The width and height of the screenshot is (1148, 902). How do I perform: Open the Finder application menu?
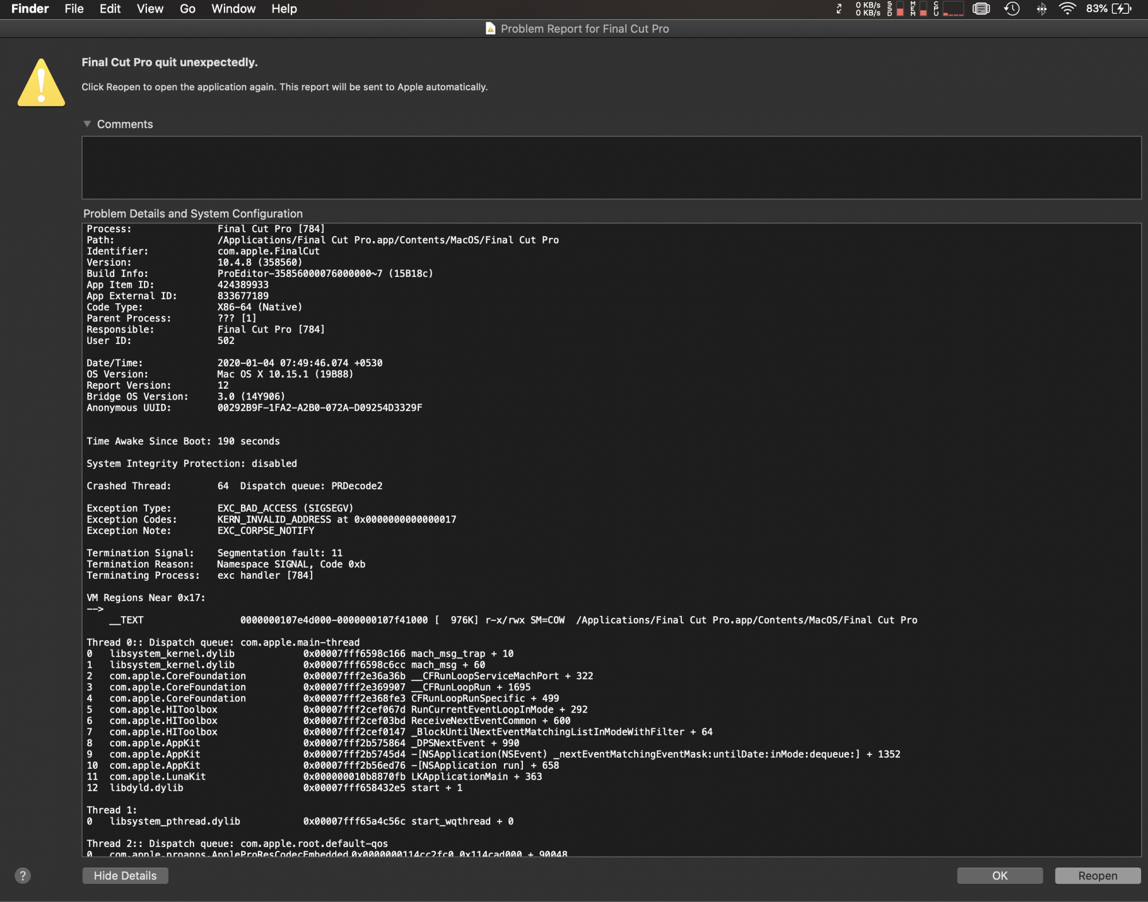coord(30,9)
